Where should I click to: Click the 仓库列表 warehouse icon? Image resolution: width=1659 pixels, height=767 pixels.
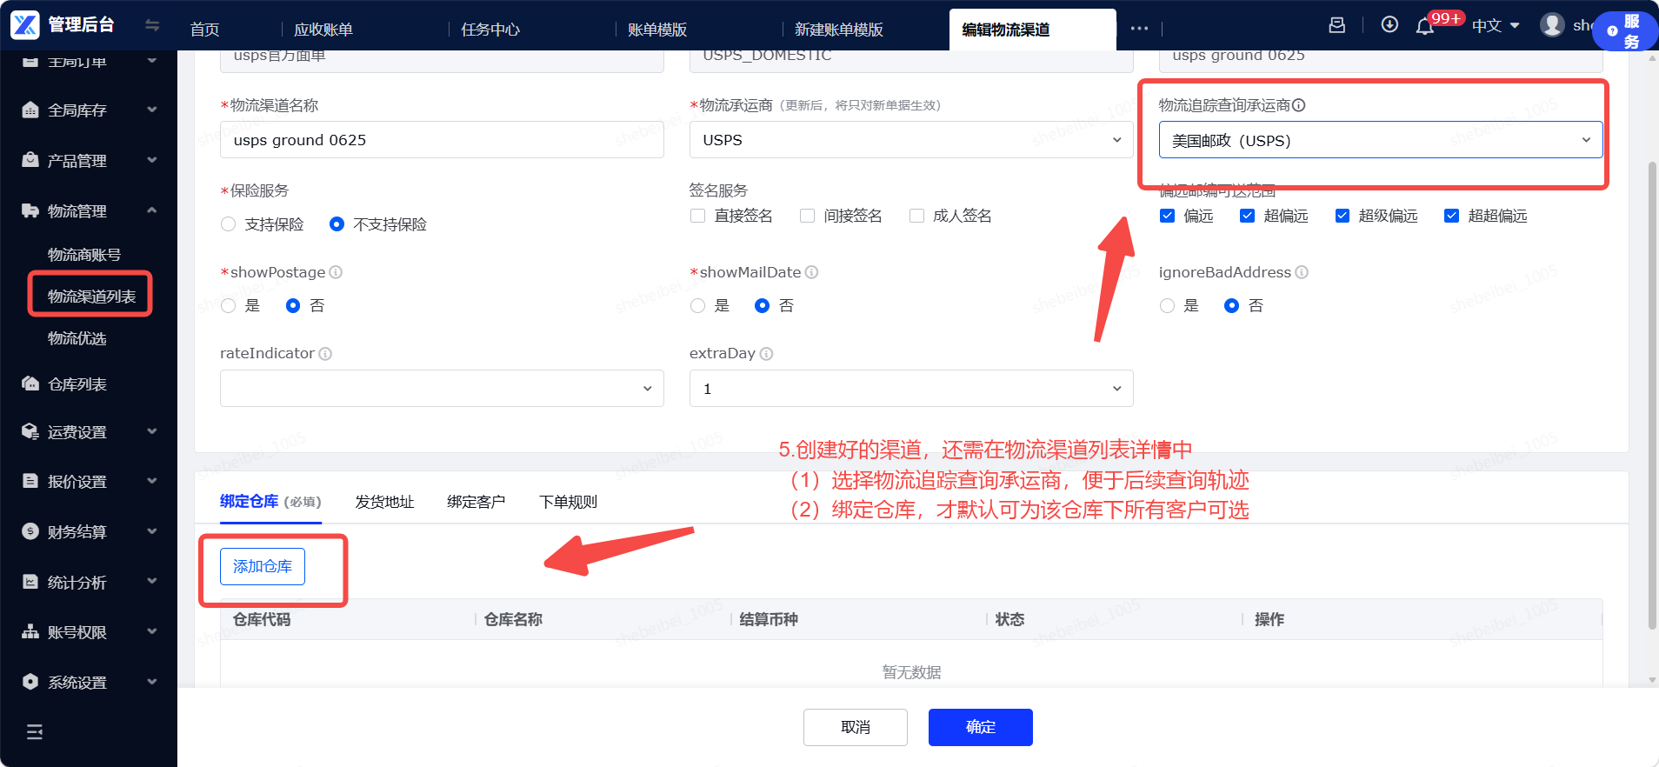[x=30, y=383]
